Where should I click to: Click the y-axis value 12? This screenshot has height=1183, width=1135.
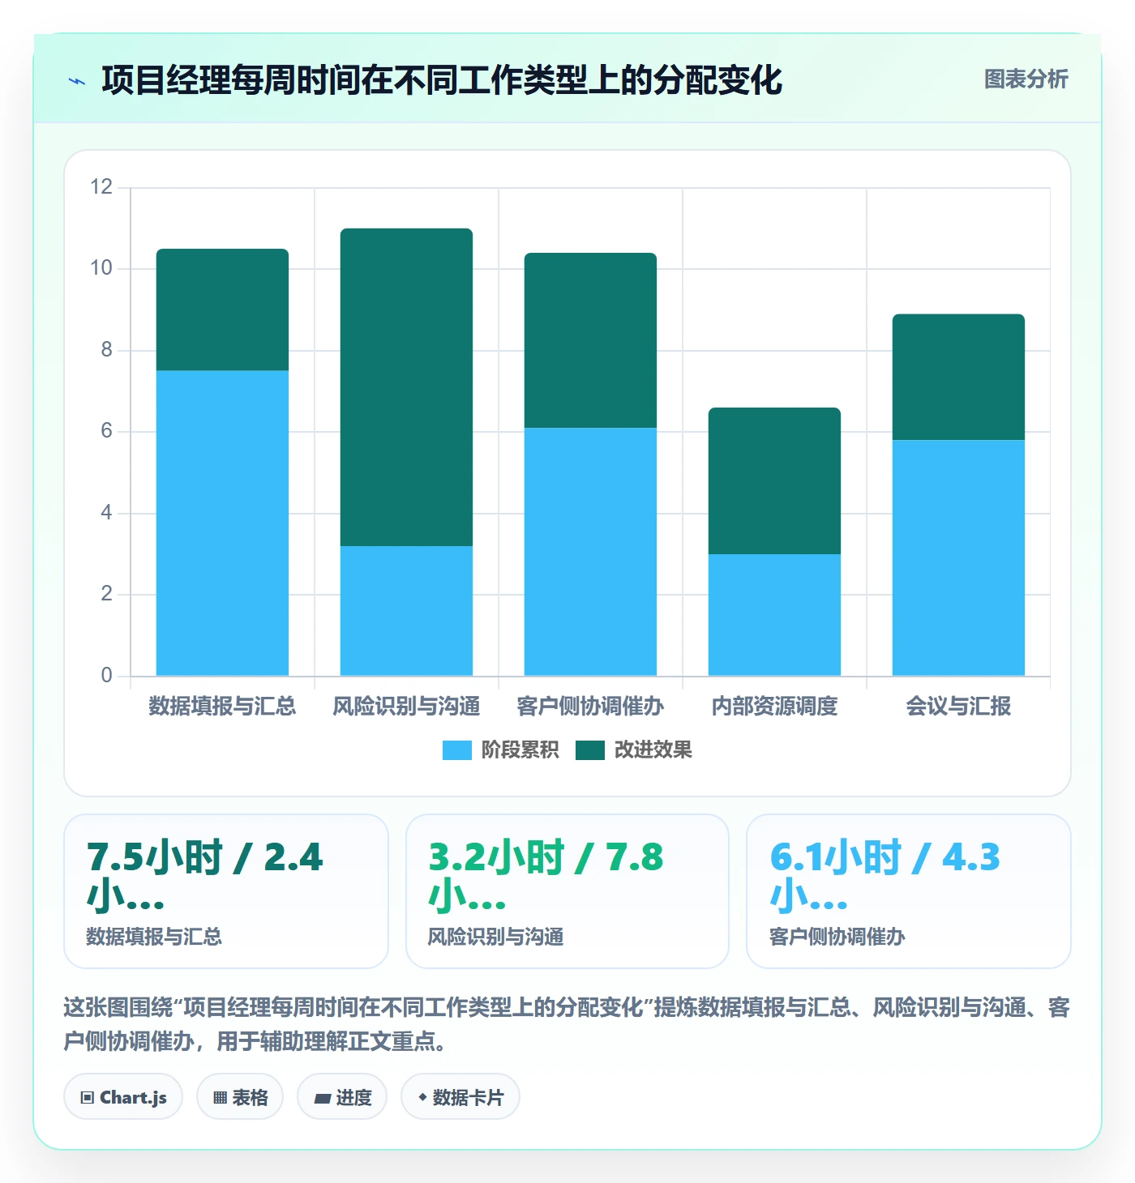click(101, 187)
